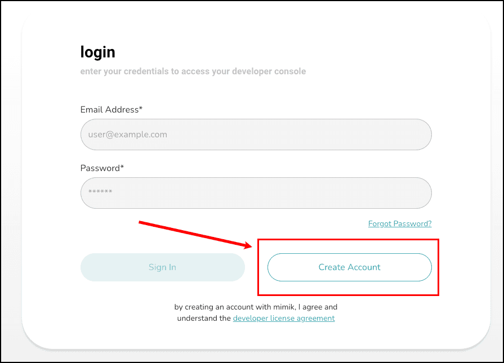
Task: Open the Forgot Password? link
Action: coord(400,223)
